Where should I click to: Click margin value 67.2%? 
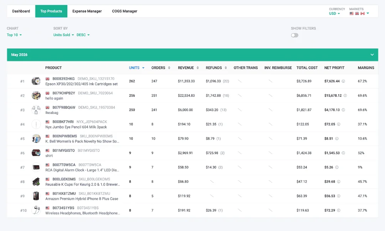[x=362, y=81]
